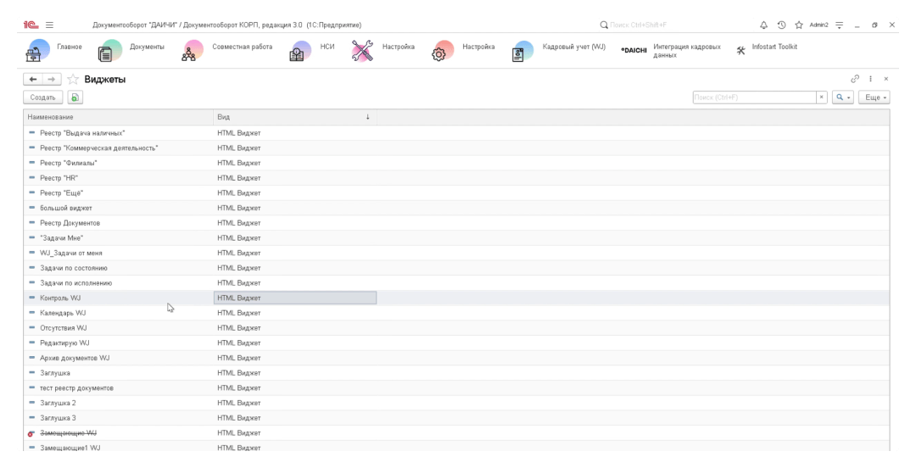Click the Создать button
Screen dimensions: 916x468
pos(43,97)
